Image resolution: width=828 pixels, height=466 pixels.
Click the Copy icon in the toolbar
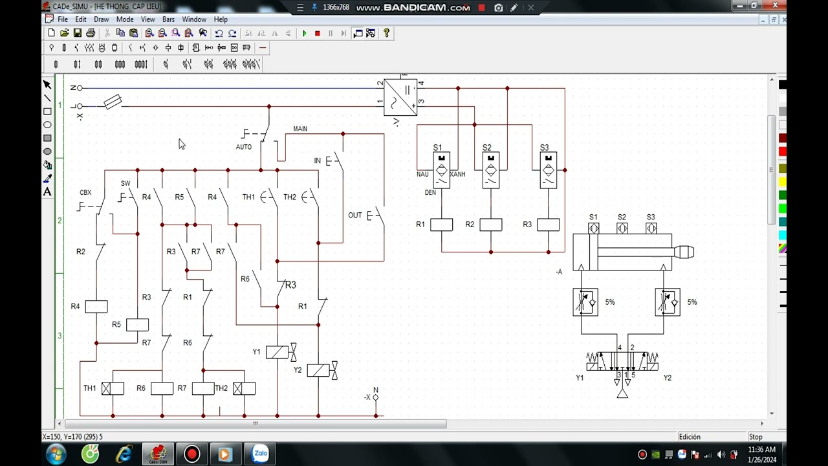(120, 33)
